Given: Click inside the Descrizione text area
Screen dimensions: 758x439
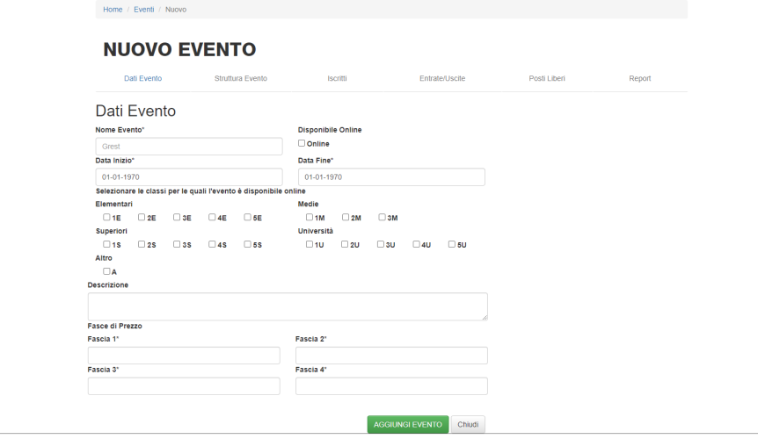Looking at the screenshot, I should (288, 306).
